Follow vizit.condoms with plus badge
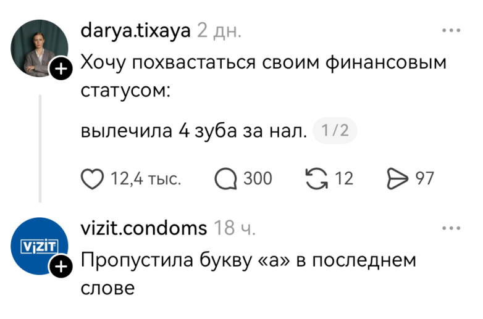 pos(60,267)
